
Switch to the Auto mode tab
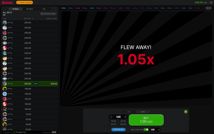coord(143,112)
